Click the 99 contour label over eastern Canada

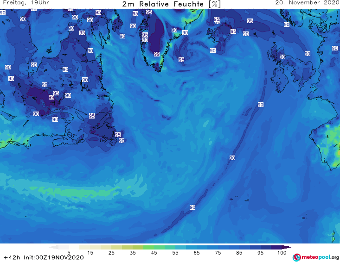[51, 97]
